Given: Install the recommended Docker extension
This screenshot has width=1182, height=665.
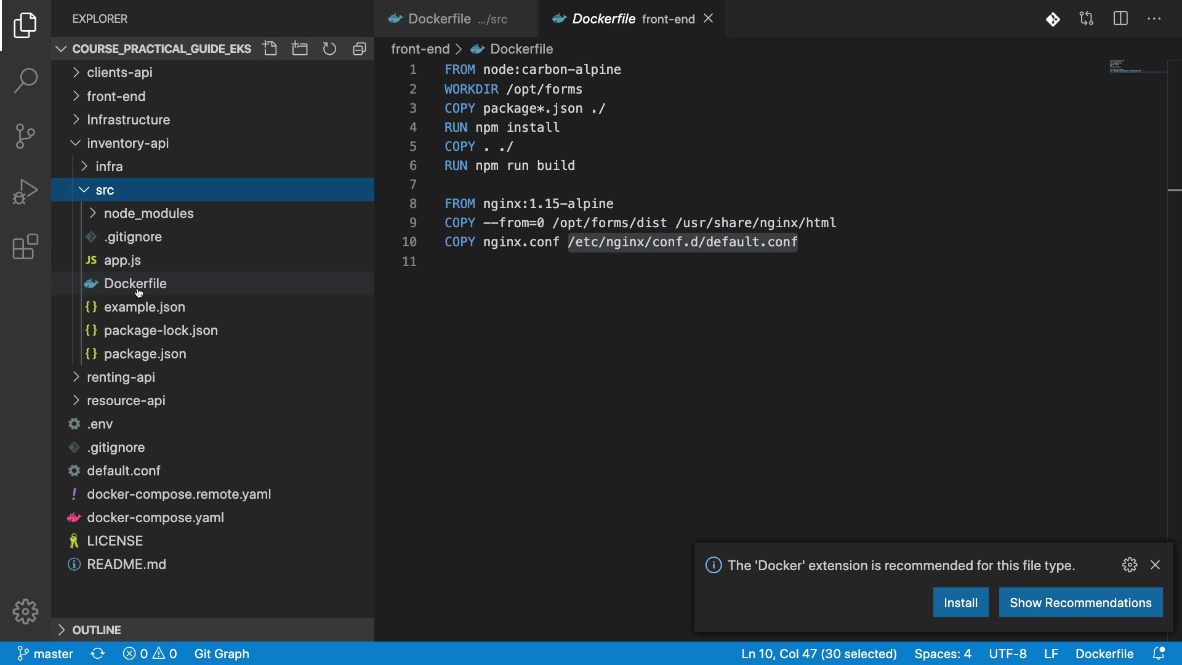Looking at the screenshot, I should (x=960, y=603).
